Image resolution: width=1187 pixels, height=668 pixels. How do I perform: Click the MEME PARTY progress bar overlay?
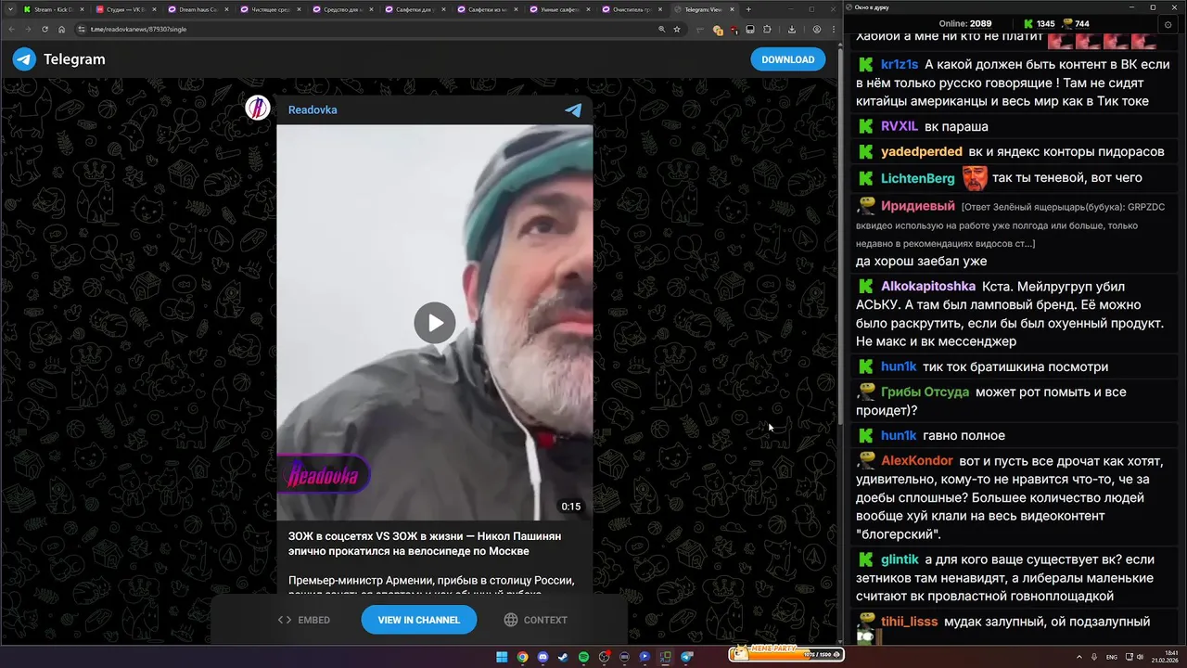tap(786, 653)
